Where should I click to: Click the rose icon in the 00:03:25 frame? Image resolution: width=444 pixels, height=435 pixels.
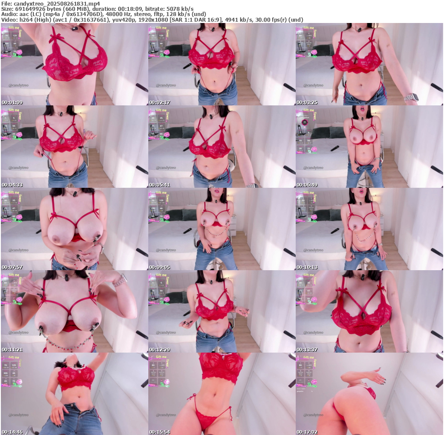pyautogui.click(x=314, y=52)
